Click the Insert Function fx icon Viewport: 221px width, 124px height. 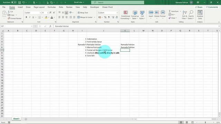(x=50, y=26)
